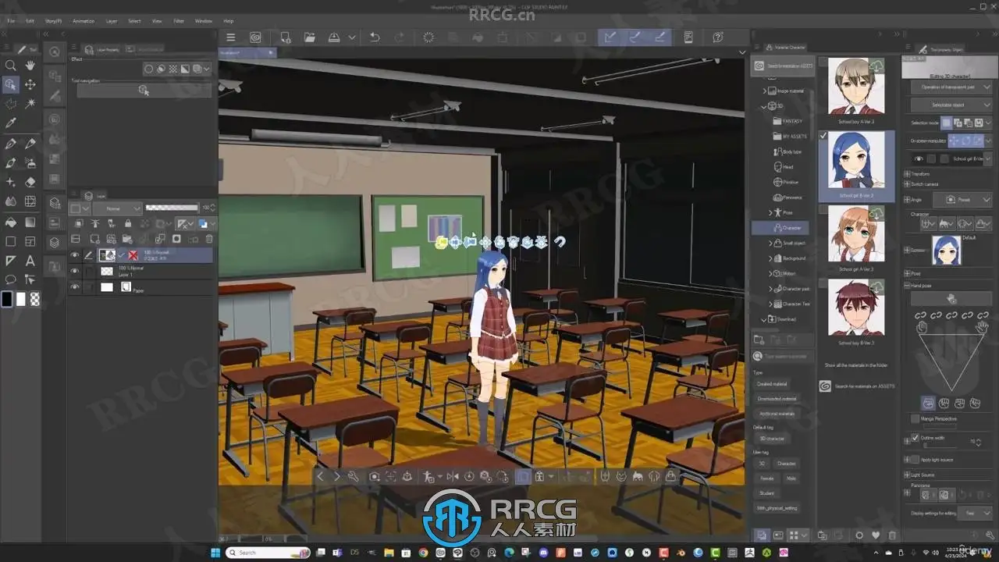999x562 pixels.
Task: Click the Open file folder icon
Action: point(310,37)
